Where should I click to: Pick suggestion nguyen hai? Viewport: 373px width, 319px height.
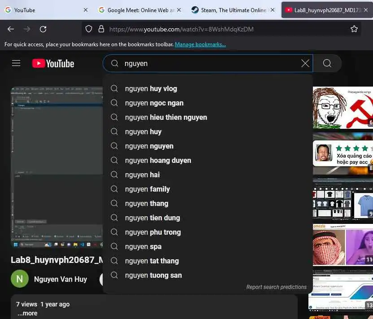point(208,175)
